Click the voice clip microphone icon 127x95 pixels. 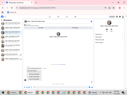(25, 87)
